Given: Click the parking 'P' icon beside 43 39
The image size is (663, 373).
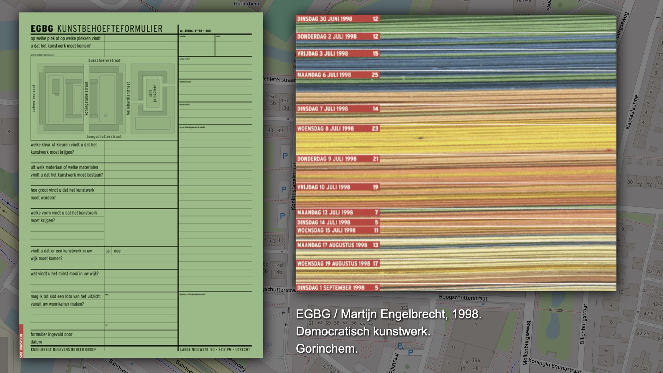Looking at the screenshot, I should click(285, 156).
